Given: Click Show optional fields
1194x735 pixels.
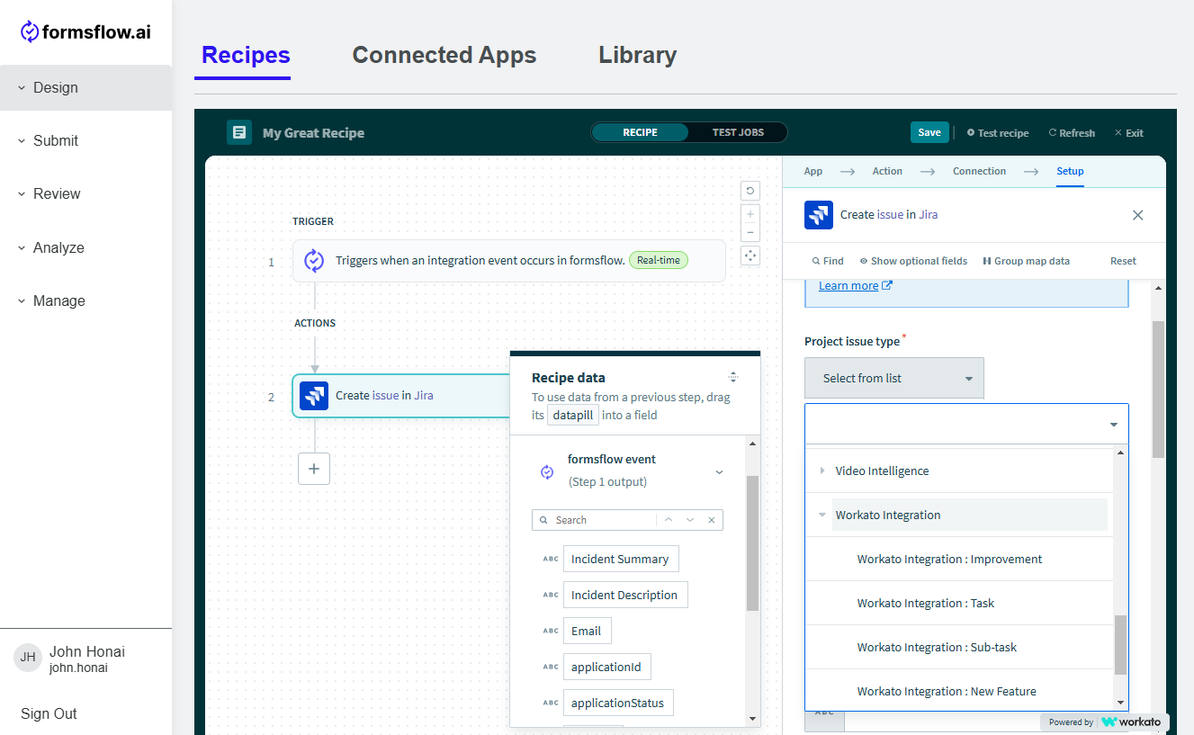Looking at the screenshot, I should 913,261.
